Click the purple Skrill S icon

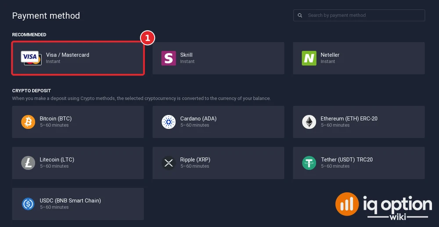coord(169,58)
